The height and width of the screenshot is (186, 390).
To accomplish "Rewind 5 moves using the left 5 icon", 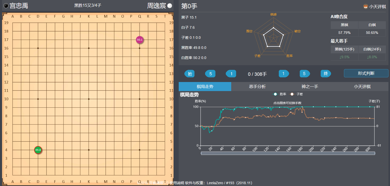I will pos(210,73).
